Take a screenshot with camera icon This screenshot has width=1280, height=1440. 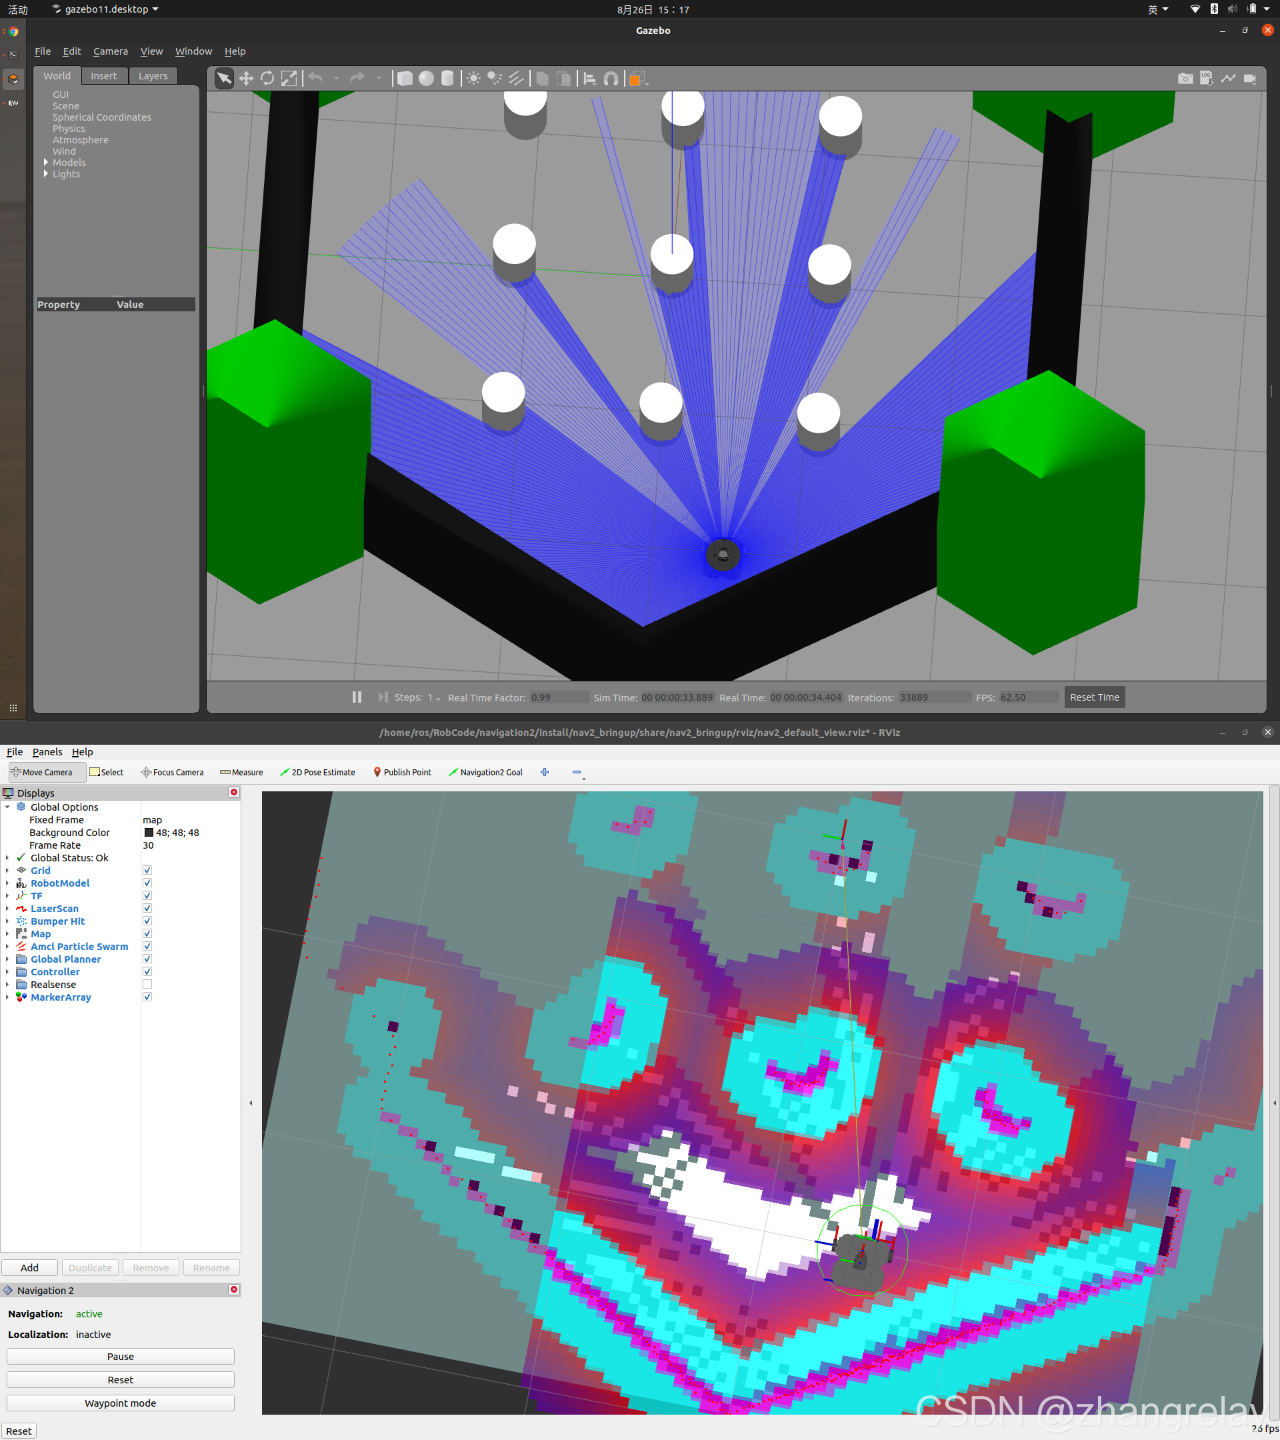click(1185, 78)
